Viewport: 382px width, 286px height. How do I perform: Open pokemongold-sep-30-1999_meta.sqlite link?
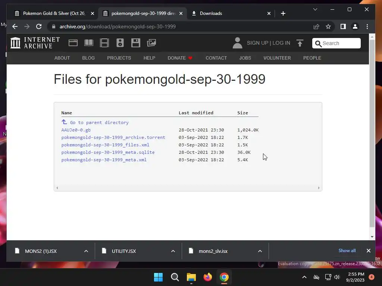[x=108, y=152]
